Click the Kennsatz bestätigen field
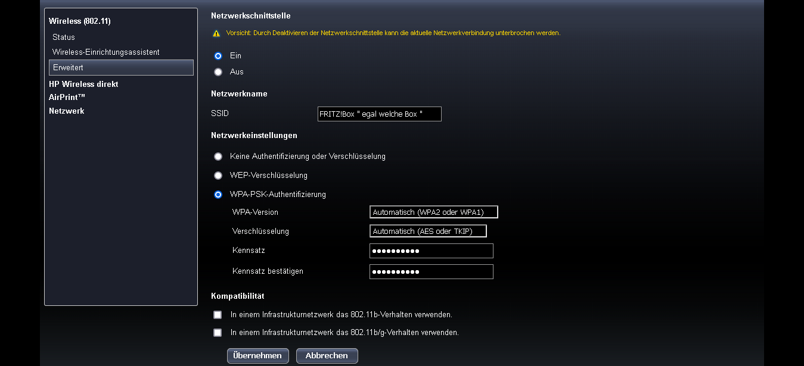Viewport: 804px width, 366px height. (x=431, y=271)
